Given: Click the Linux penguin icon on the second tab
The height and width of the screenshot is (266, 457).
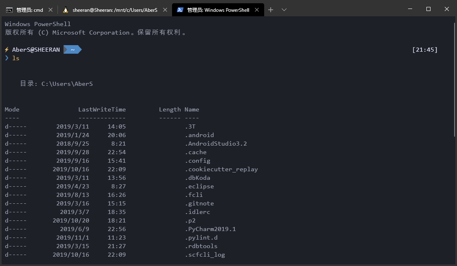Looking at the screenshot, I should (x=65, y=10).
